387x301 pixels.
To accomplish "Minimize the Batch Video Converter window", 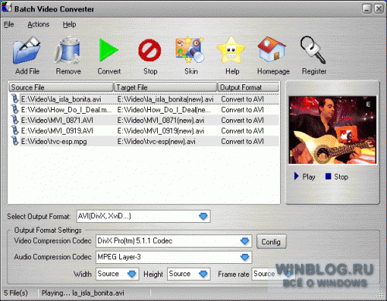I will pos(367,9).
